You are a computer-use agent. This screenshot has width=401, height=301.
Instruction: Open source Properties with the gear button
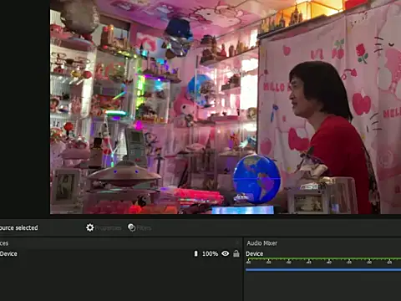coord(104,227)
